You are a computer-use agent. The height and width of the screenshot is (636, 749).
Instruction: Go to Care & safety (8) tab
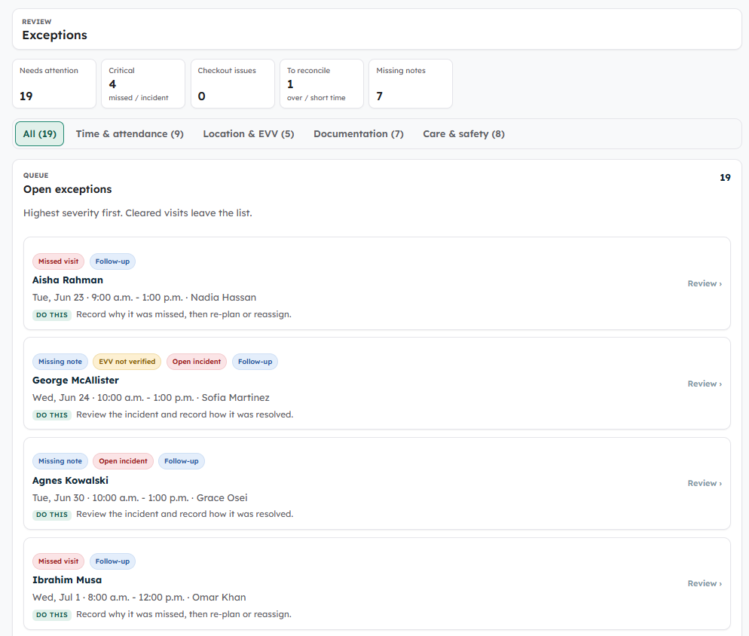(464, 134)
